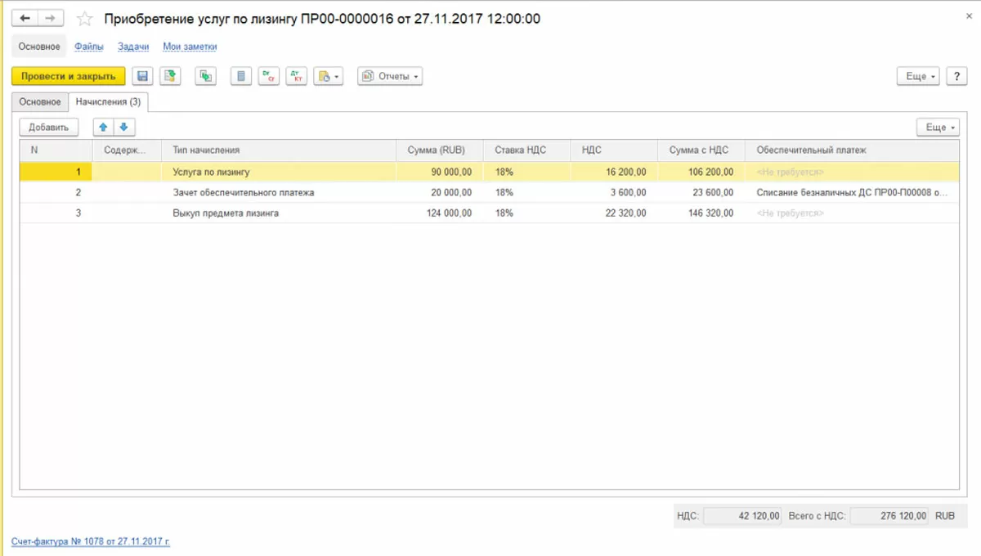The width and height of the screenshot is (981, 556).
Task: Click the Ставка НДС column header
Action: tap(527, 150)
